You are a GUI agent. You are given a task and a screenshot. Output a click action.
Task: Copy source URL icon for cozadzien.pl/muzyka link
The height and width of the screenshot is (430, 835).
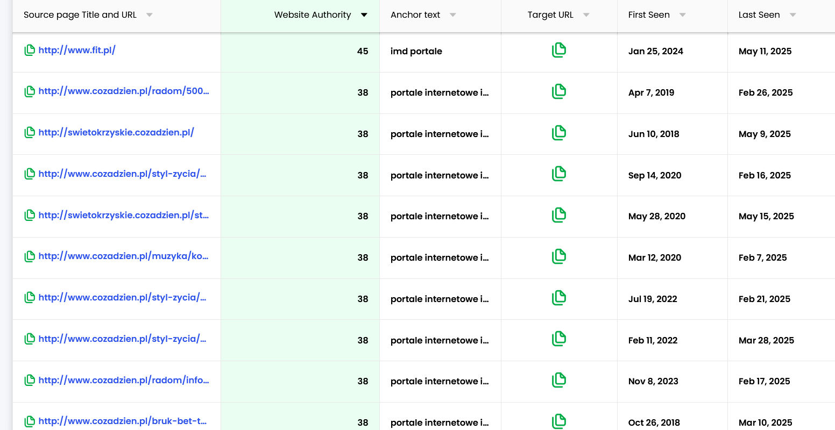(30, 256)
